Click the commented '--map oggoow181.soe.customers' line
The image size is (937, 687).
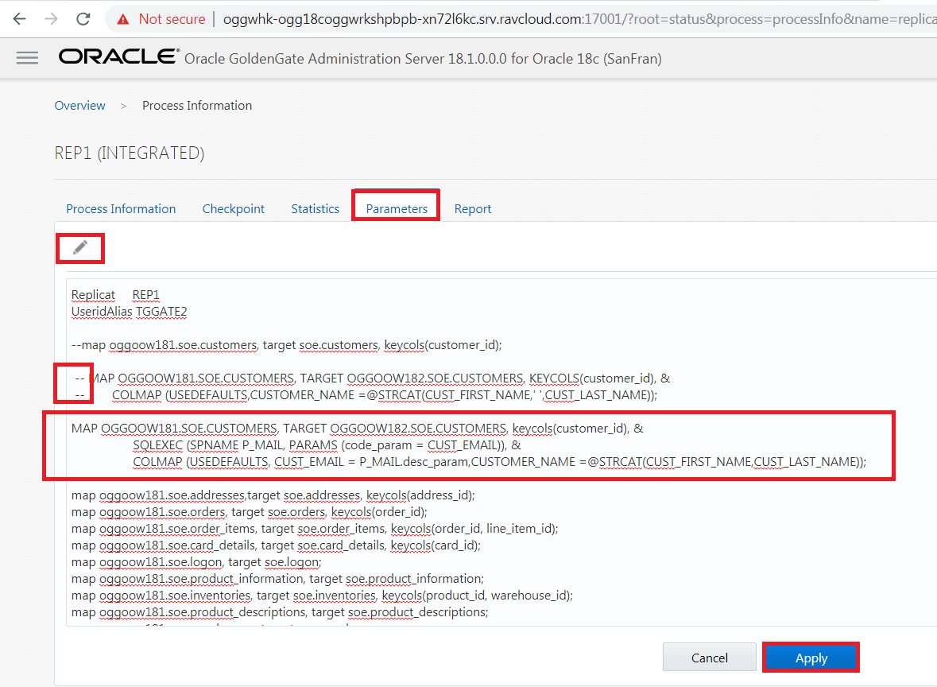[x=286, y=345]
